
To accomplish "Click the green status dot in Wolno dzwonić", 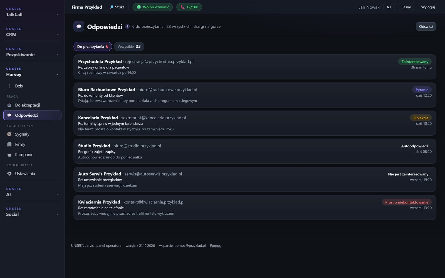I will (139, 7).
